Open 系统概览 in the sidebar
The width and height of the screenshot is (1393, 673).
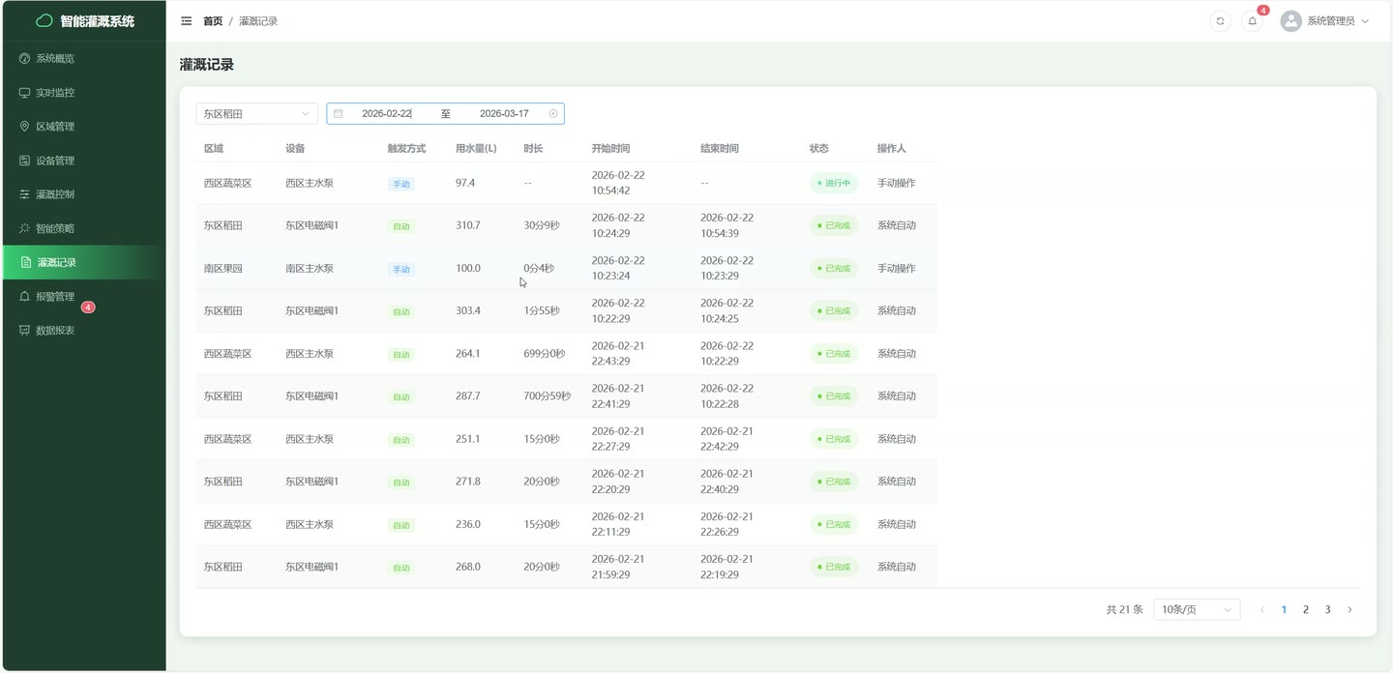coord(83,58)
